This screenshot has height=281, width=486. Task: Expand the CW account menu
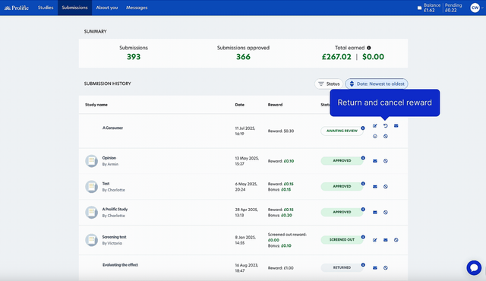click(x=477, y=8)
